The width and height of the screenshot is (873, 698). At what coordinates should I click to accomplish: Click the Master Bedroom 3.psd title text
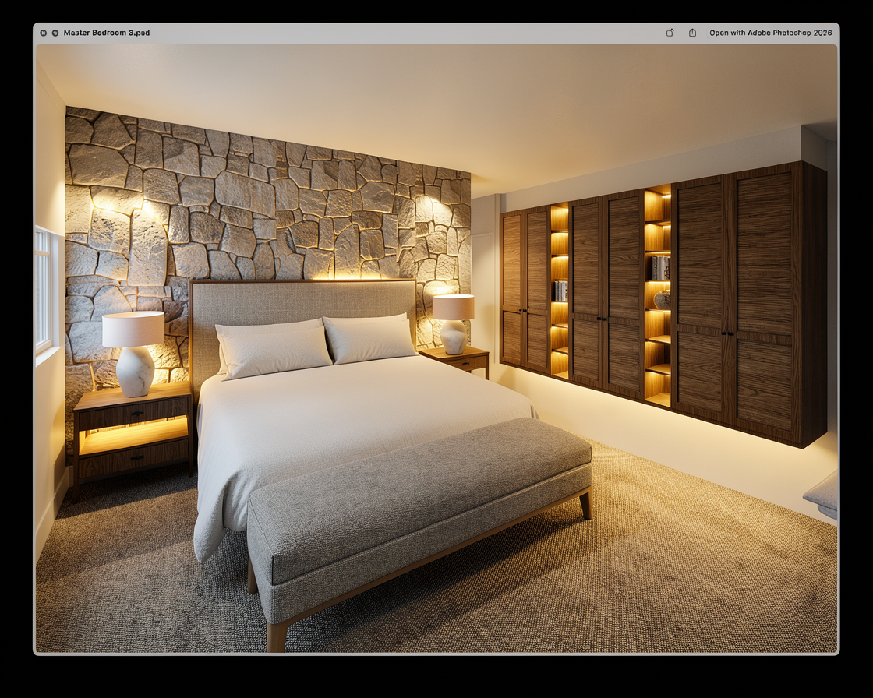click(107, 33)
